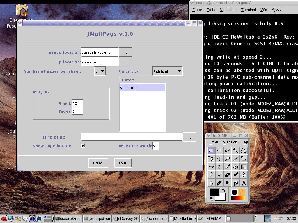Image resolution: width=298 pixels, height=223 pixels.
Task: Open the Vés menu in terminal
Action: (264, 10)
